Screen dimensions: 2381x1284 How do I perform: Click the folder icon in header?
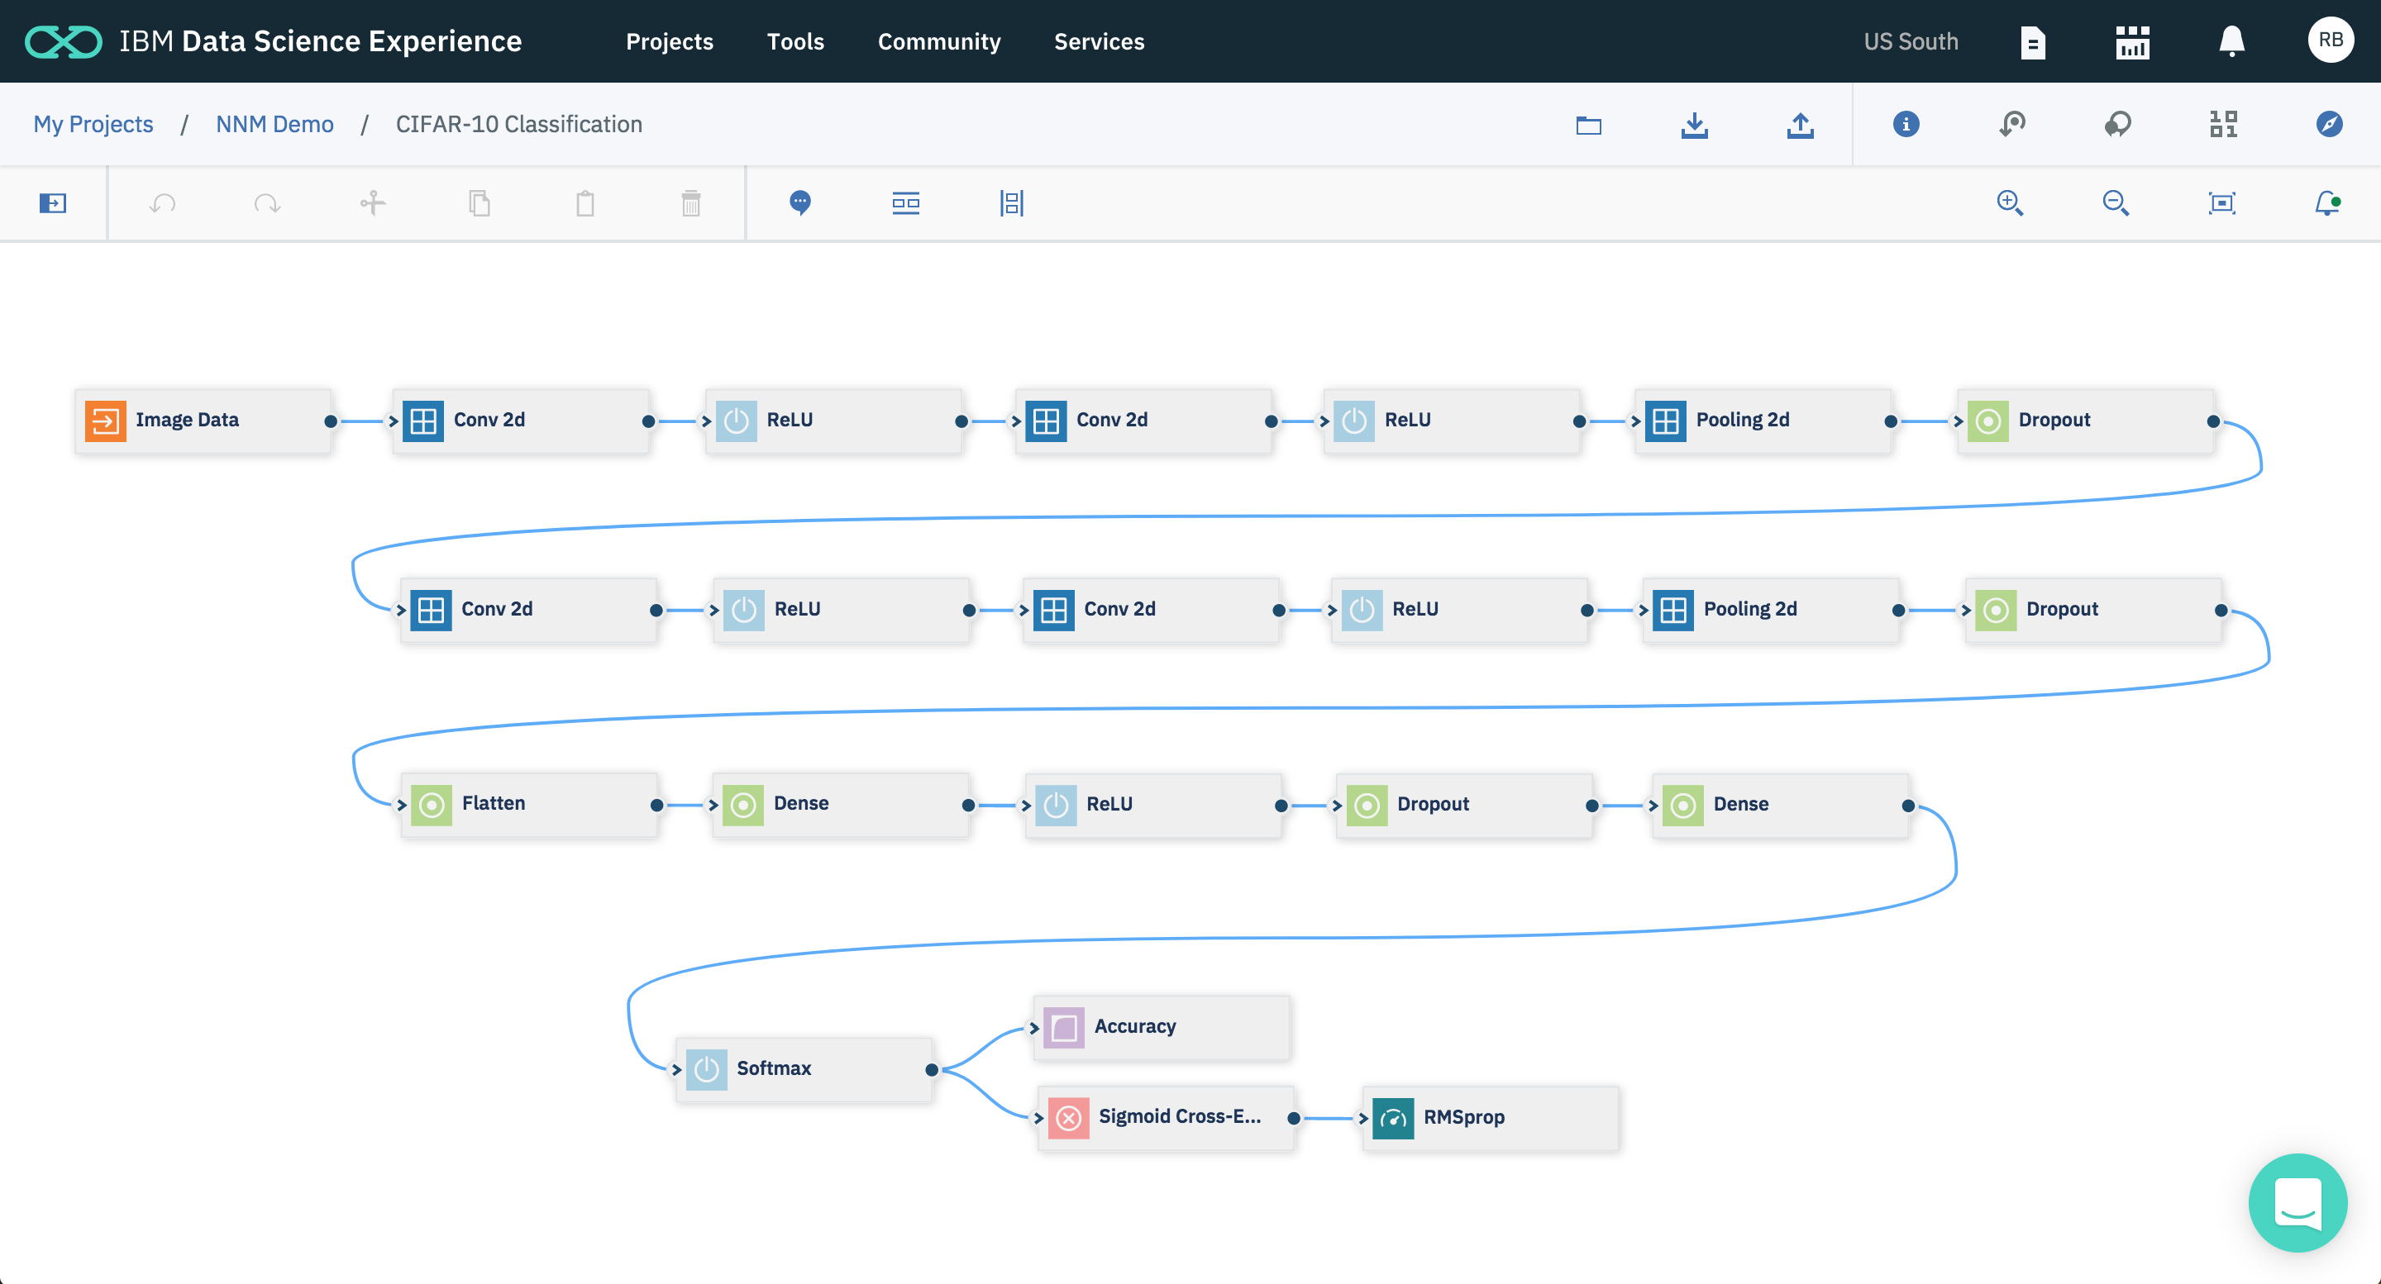1588,125
